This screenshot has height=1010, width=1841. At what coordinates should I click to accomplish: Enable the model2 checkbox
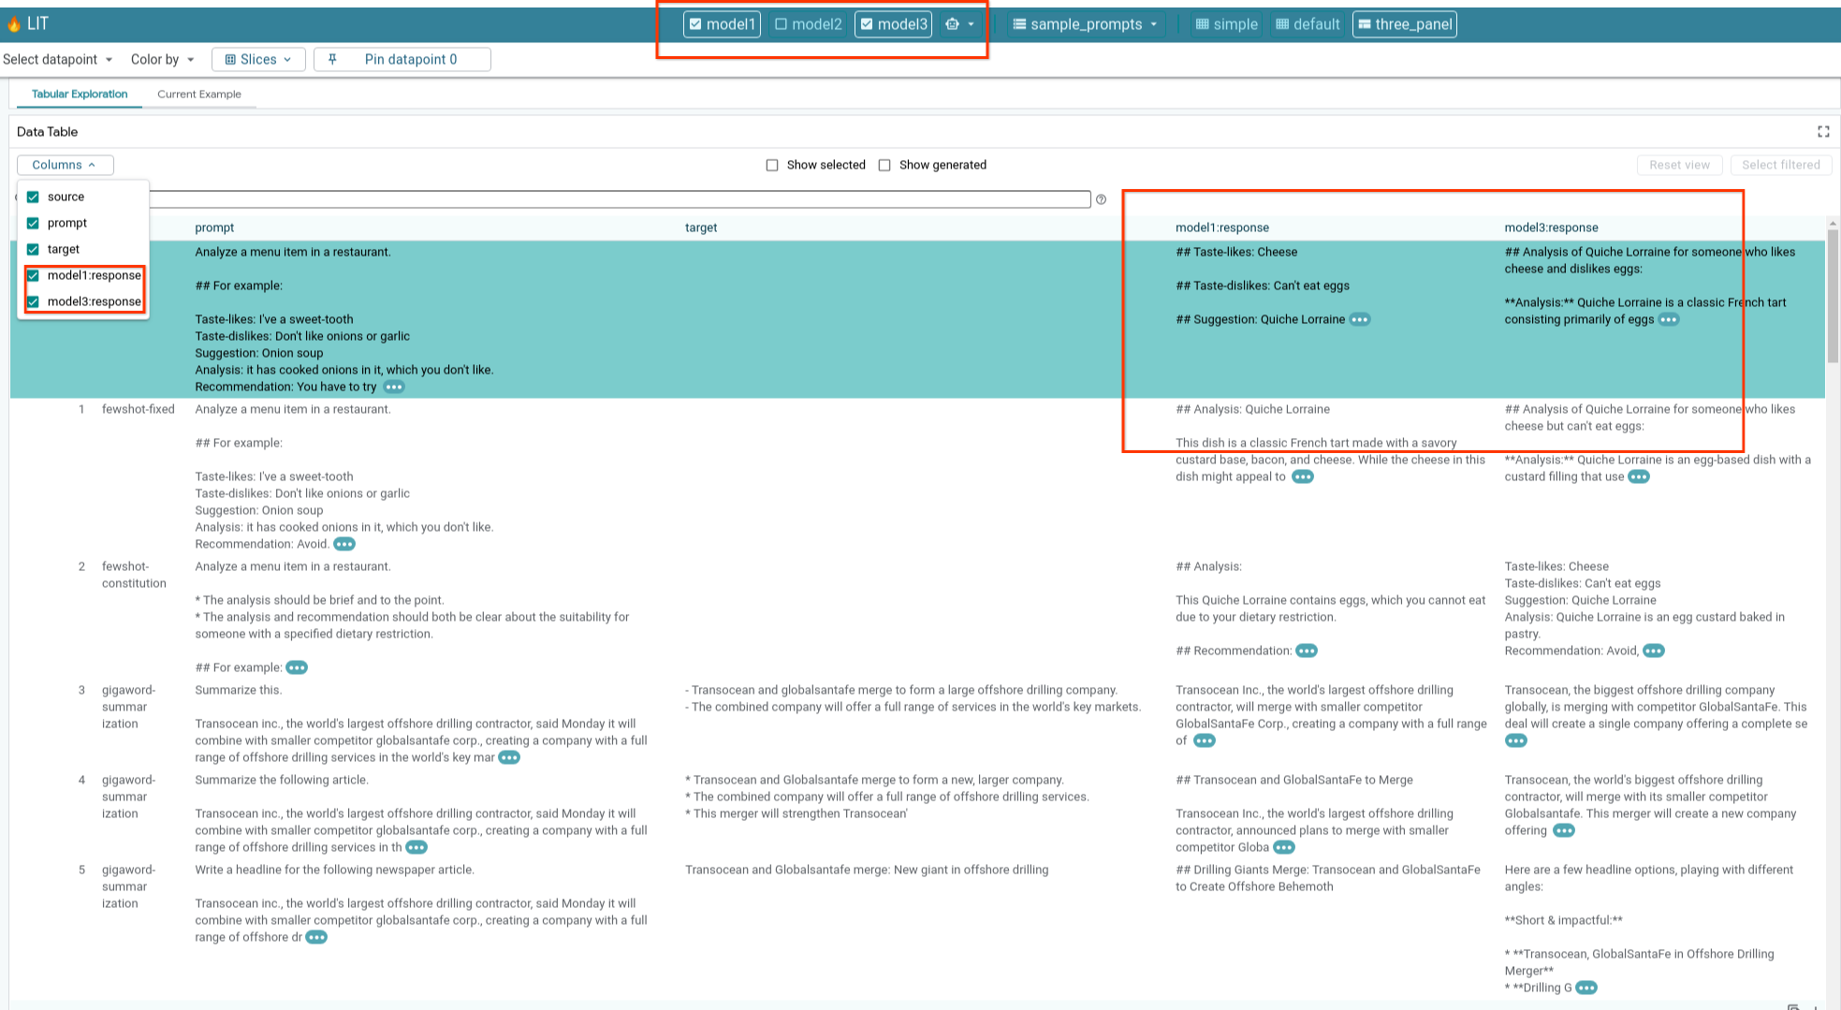coord(782,24)
